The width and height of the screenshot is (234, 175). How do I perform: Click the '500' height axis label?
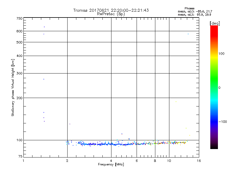[19, 42]
